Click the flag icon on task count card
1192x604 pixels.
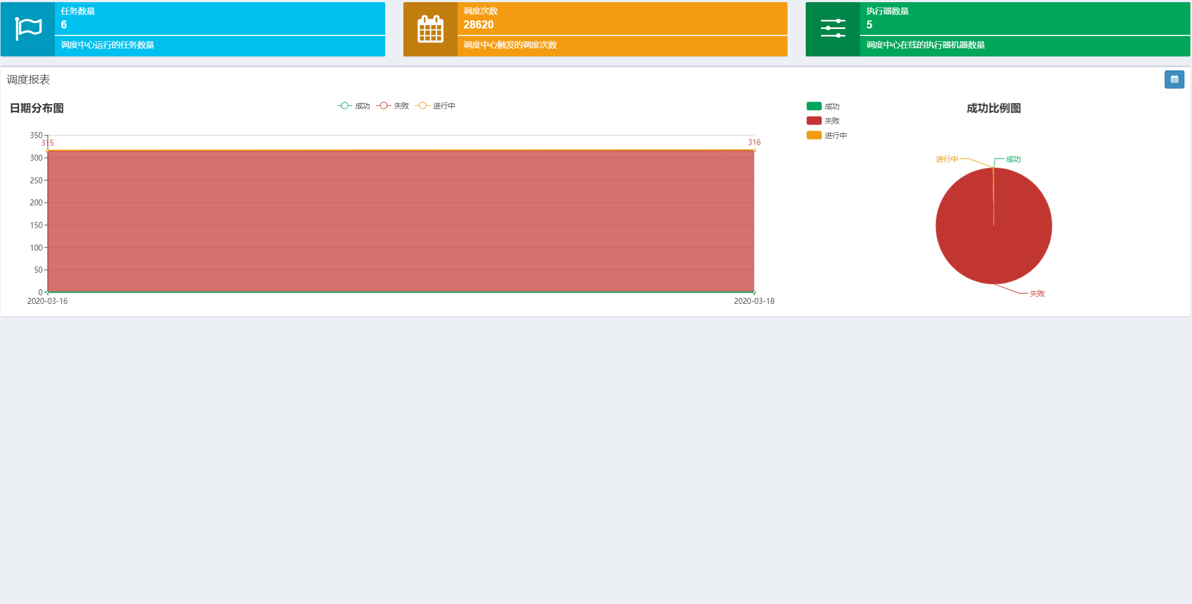point(28,28)
